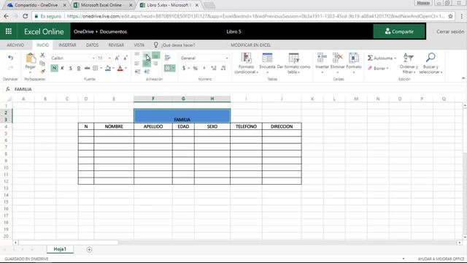Click Autosuma sigma button
Image resolution: width=467 pixels, height=263 pixels.
tap(382, 58)
